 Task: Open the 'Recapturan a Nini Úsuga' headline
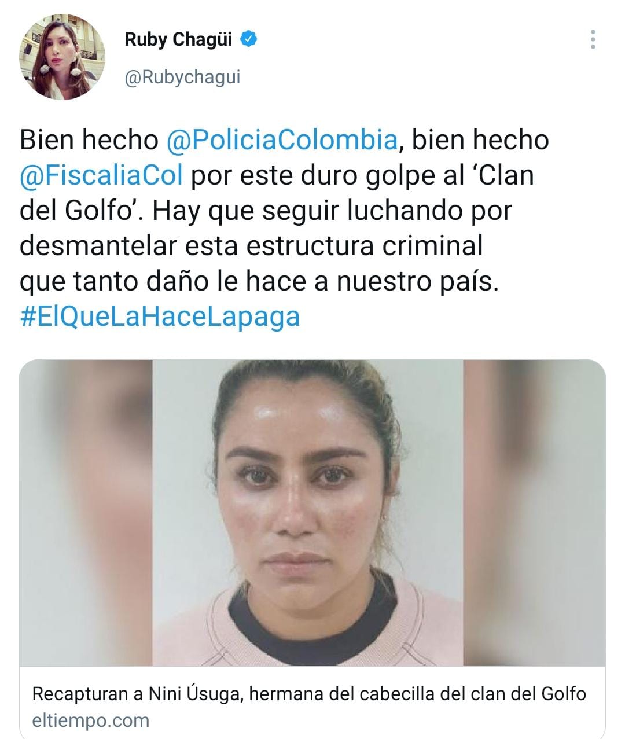coord(309,693)
